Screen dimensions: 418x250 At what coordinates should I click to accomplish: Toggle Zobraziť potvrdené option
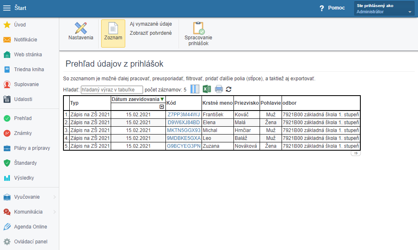151,33
